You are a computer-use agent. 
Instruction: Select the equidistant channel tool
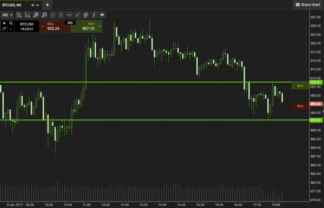[x=86, y=15]
